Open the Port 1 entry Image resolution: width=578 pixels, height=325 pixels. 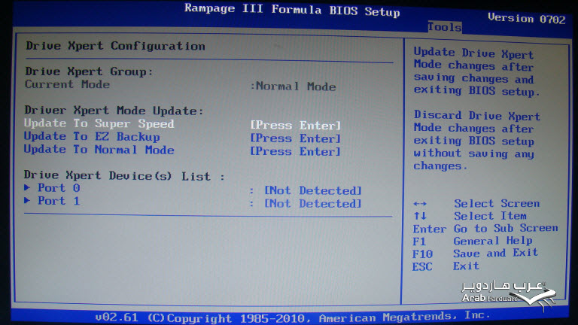(x=59, y=201)
